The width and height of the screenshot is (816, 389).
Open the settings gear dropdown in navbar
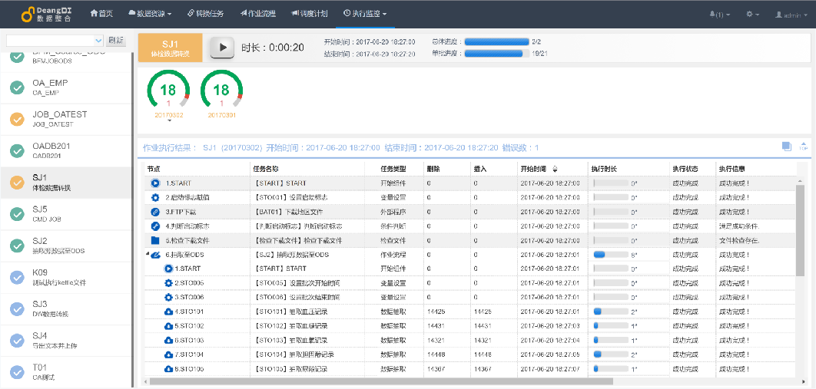point(751,14)
